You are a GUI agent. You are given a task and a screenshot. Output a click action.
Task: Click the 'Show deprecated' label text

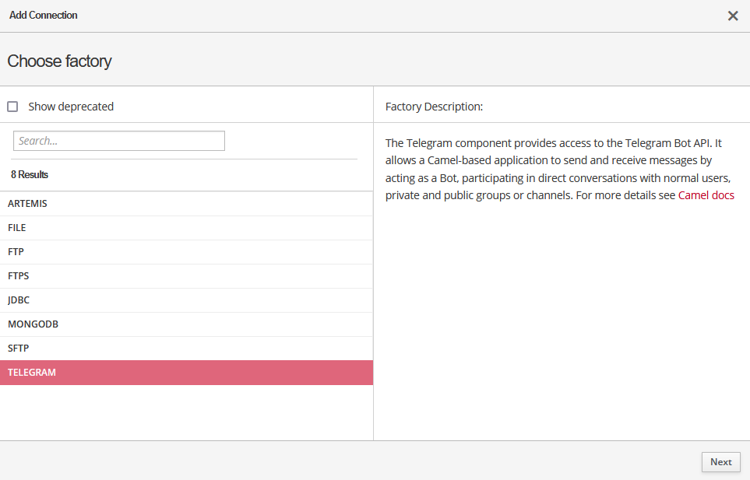point(71,107)
